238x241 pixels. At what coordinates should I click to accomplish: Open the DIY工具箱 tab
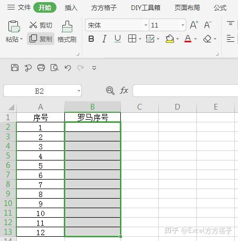[146, 8]
